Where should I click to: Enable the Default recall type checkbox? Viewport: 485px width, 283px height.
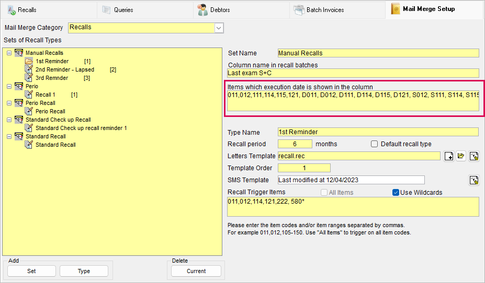[x=374, y=144]
